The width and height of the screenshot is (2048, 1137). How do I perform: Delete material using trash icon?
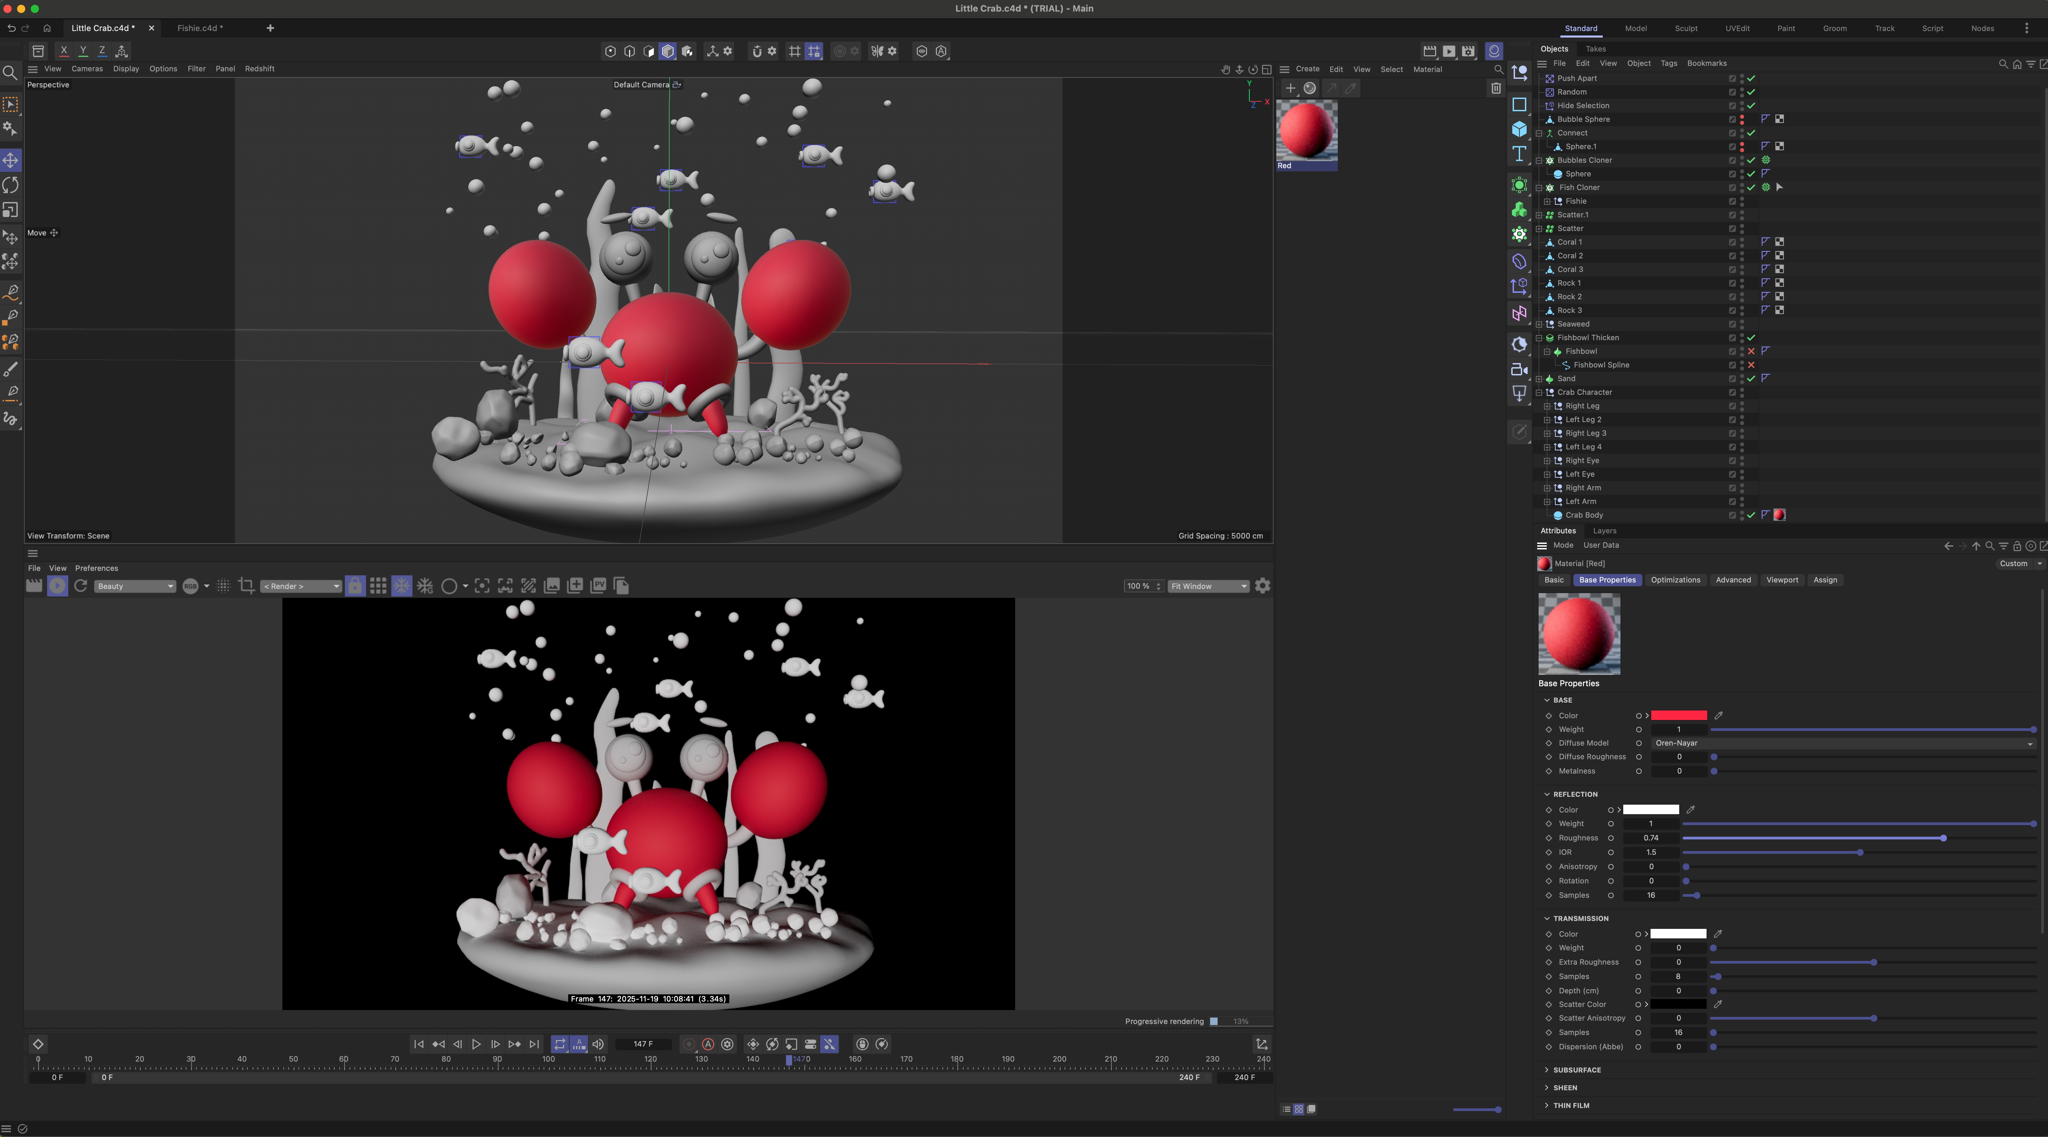(x=1496, y=88)
